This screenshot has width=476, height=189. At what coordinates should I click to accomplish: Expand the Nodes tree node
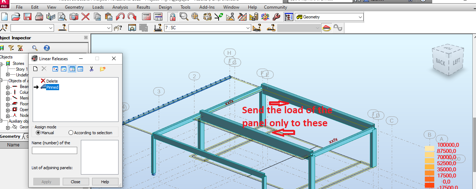pos(8,115)
